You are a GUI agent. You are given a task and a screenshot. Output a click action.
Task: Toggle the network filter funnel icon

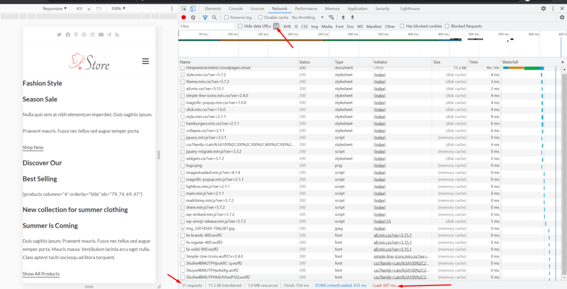[x=205, y=17]
